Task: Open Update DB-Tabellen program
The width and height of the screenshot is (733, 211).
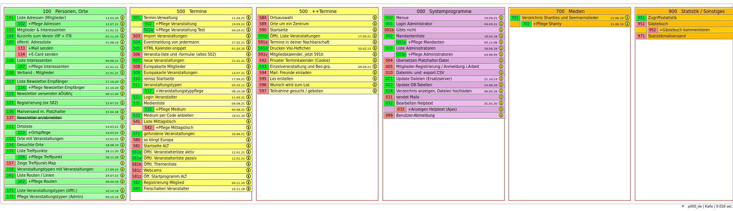Action: tap(414, 85)
